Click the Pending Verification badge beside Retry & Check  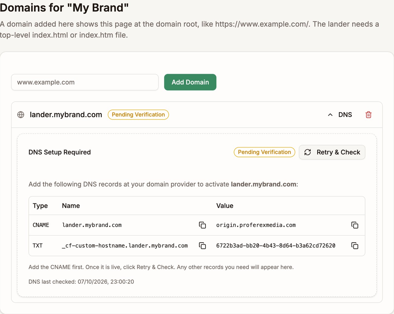click(264, 152)
